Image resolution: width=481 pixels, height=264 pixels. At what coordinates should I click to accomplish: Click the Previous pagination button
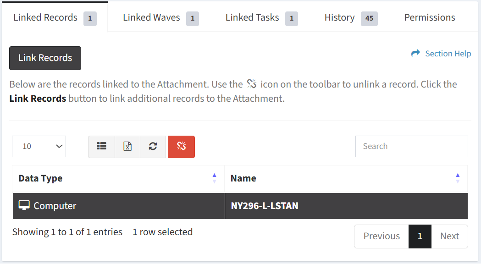coord(381,236)
